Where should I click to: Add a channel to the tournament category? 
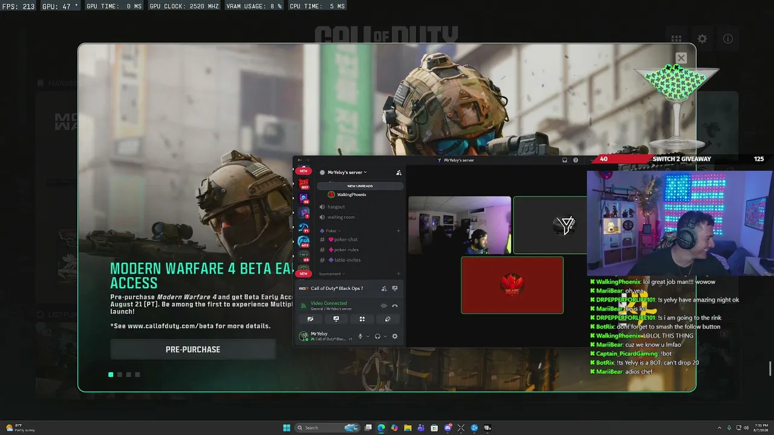click(398, 274)
